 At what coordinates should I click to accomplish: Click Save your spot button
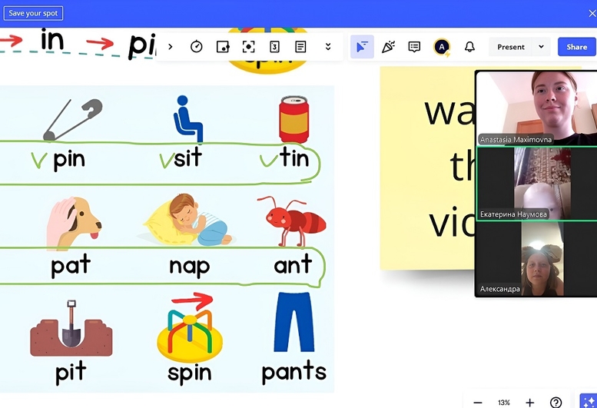32,13
